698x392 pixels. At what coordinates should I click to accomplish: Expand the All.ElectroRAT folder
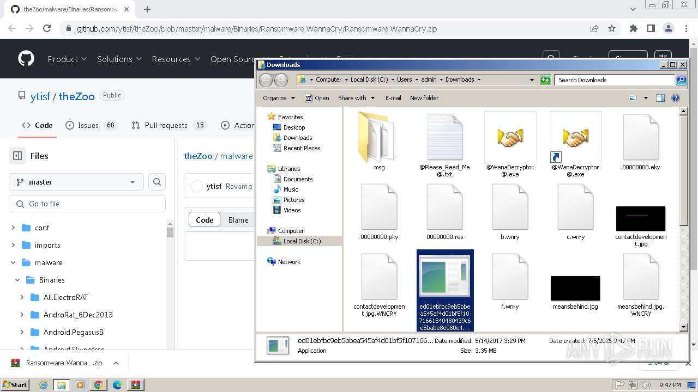(22, 297)
